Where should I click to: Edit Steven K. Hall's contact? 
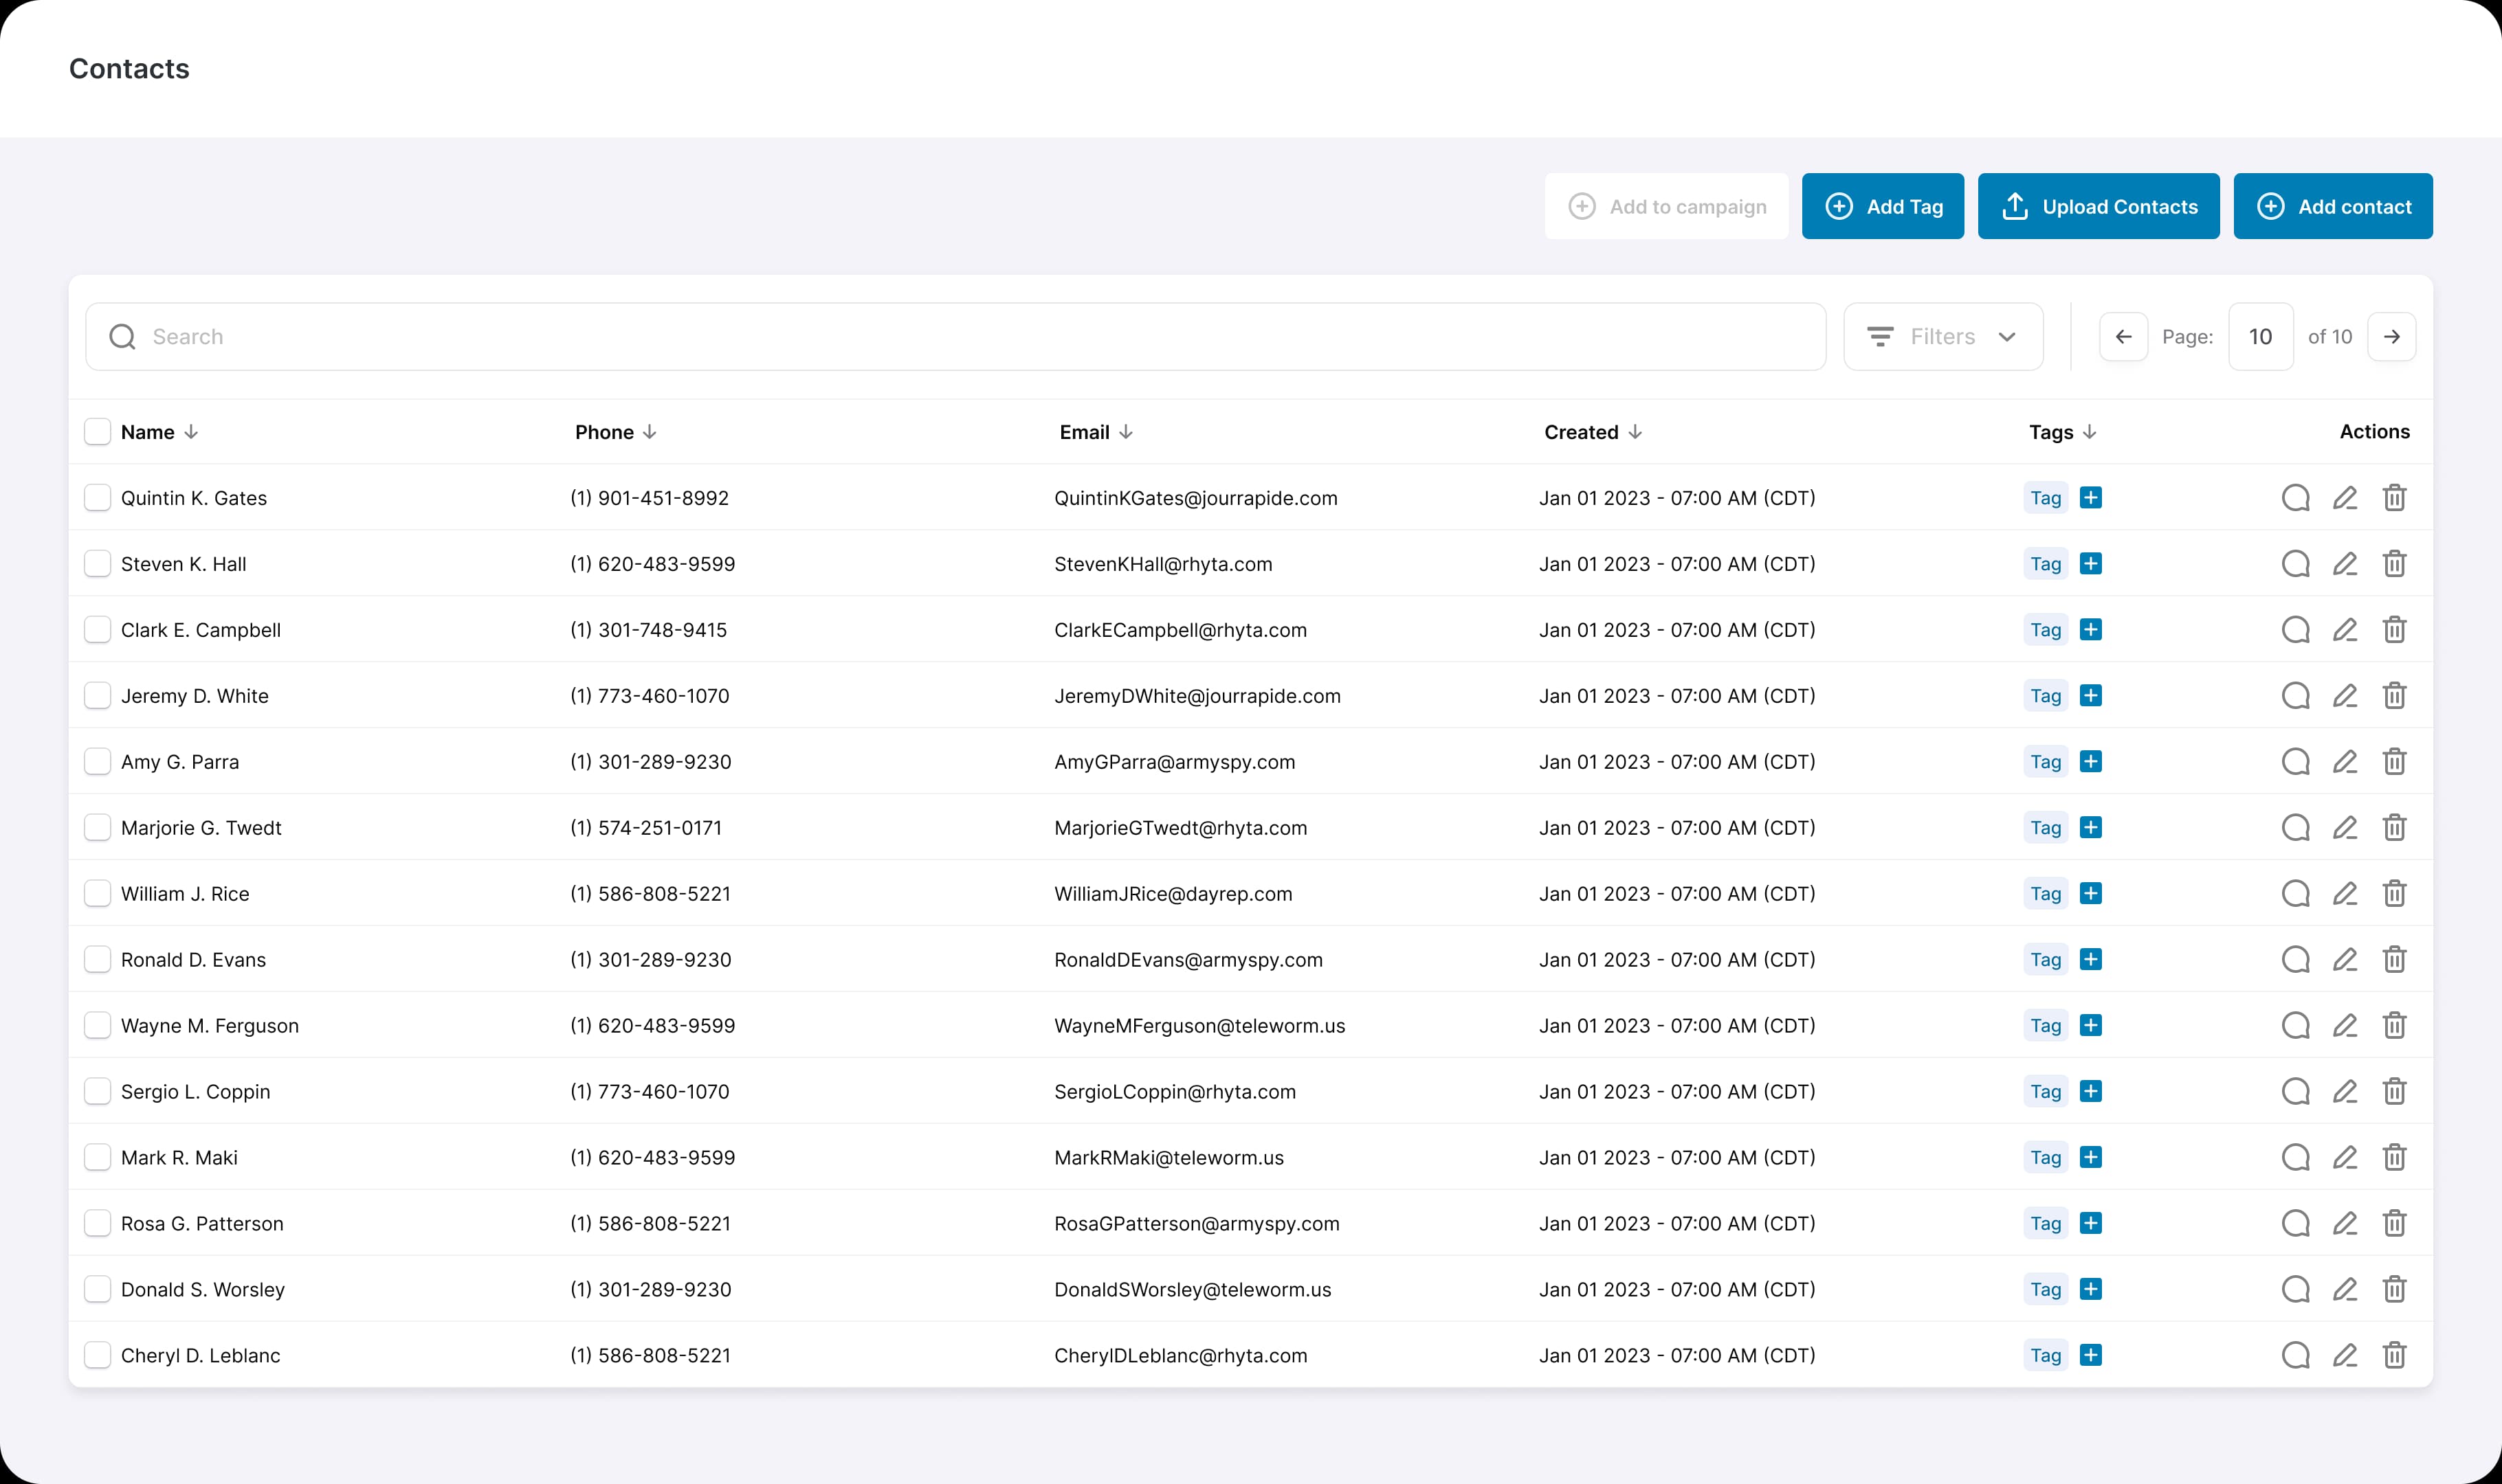(x=2345, y=564)
